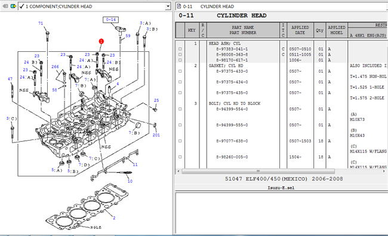Click the left arrow of horizontal scrollbar
Viewport: 388px width, 236px height.
pos(178,171)
